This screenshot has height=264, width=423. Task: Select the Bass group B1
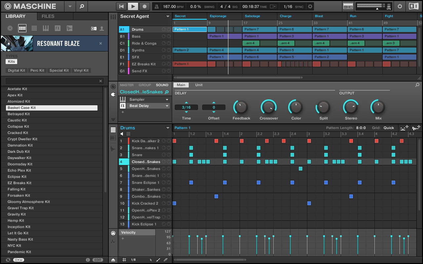[x=145, y=37]
